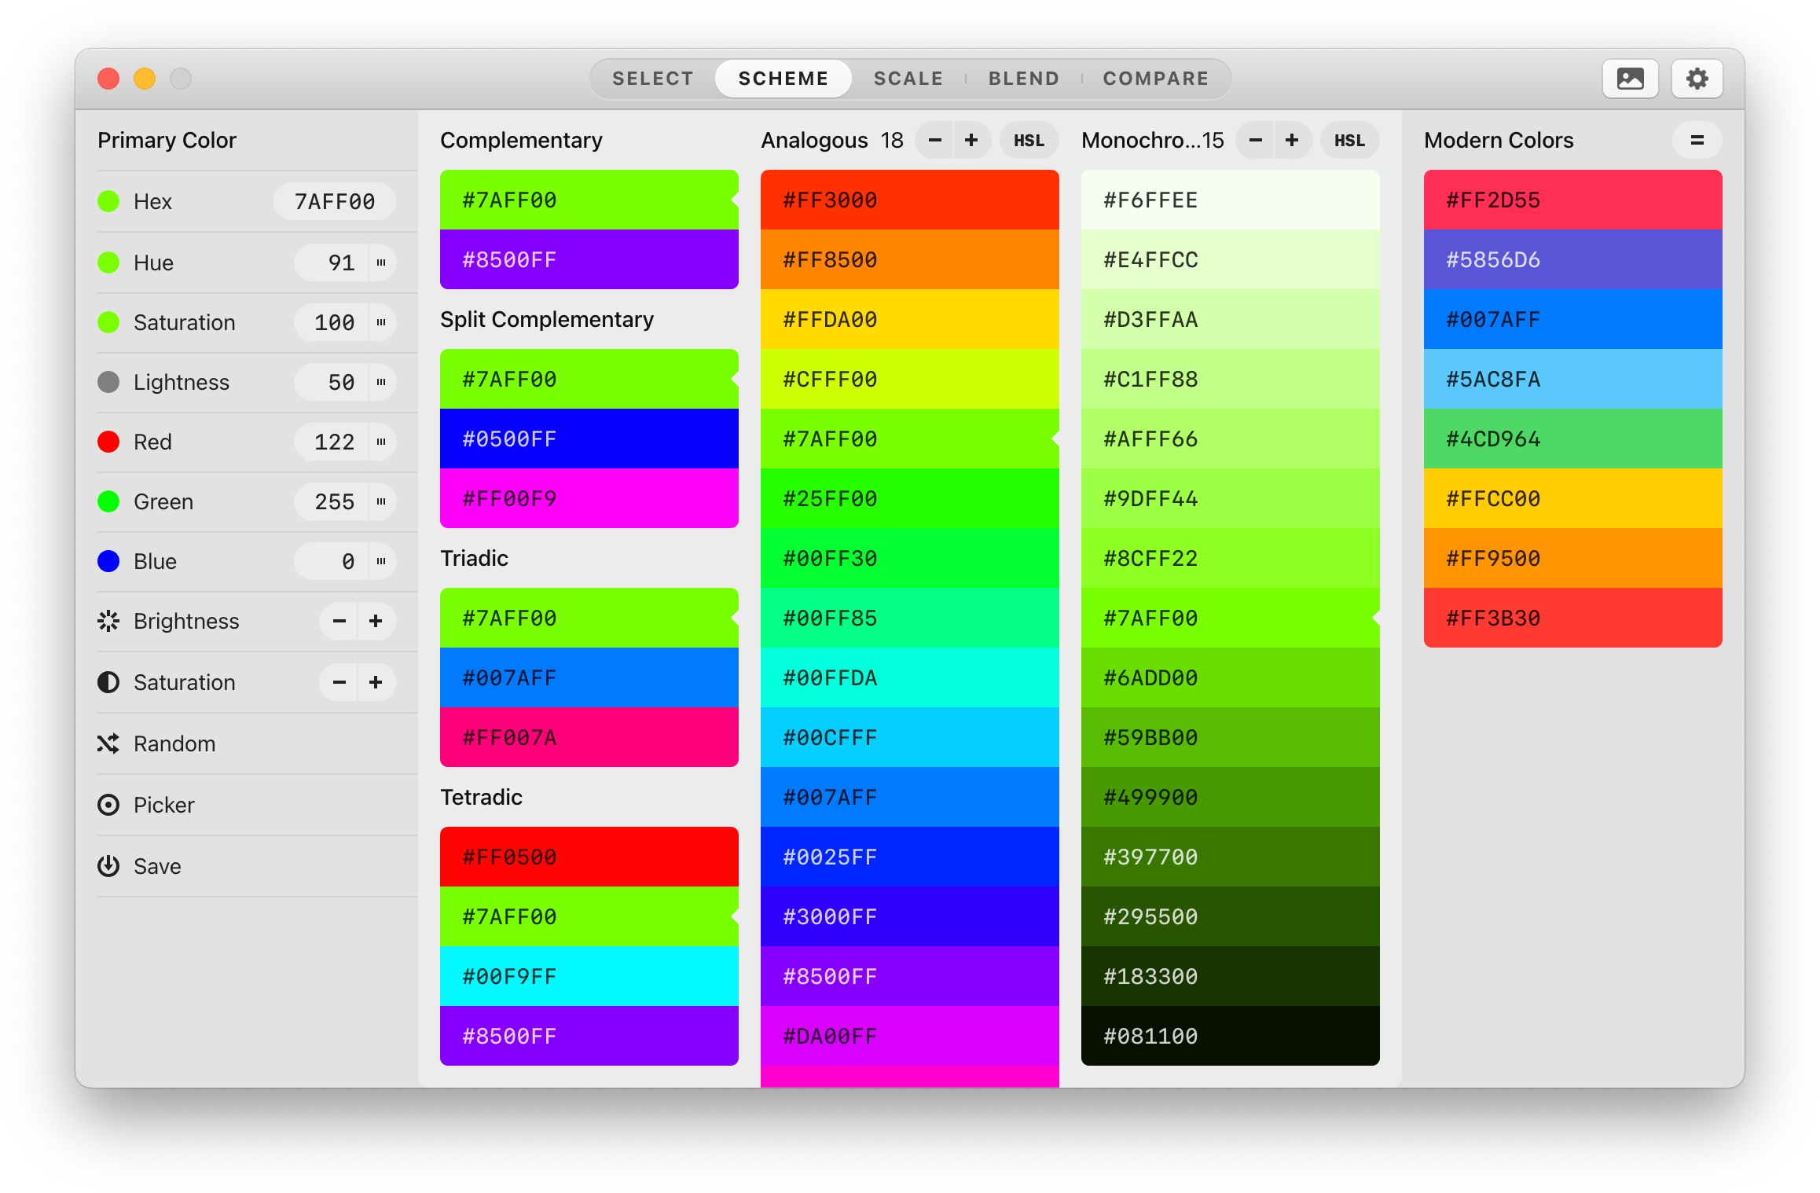Select monochromatic swatch #081100

(1230, 1036)
